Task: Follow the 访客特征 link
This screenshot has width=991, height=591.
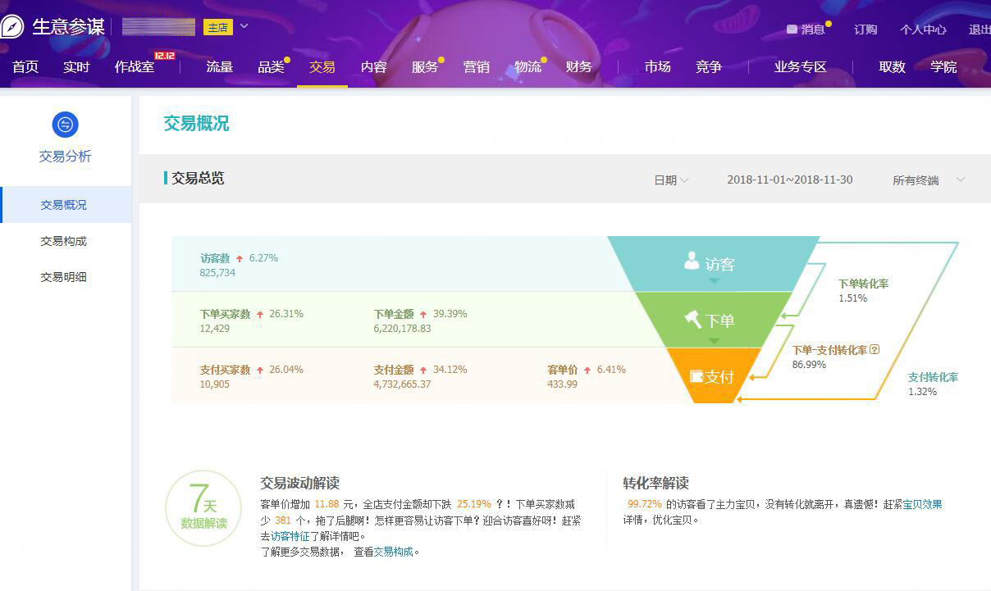Action: coord(290,536)
